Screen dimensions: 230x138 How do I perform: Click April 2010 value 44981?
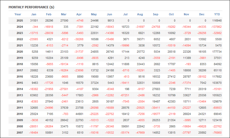[x=79, y=114]
